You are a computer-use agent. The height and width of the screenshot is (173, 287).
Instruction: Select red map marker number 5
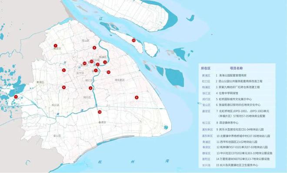(x=63, y=70)
